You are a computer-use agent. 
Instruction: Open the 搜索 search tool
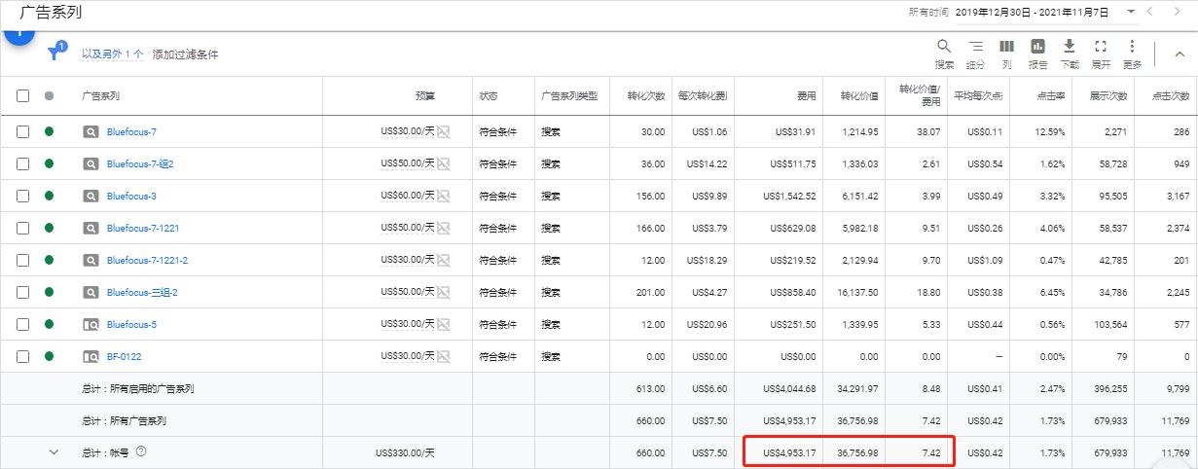[x=944, y=54]
